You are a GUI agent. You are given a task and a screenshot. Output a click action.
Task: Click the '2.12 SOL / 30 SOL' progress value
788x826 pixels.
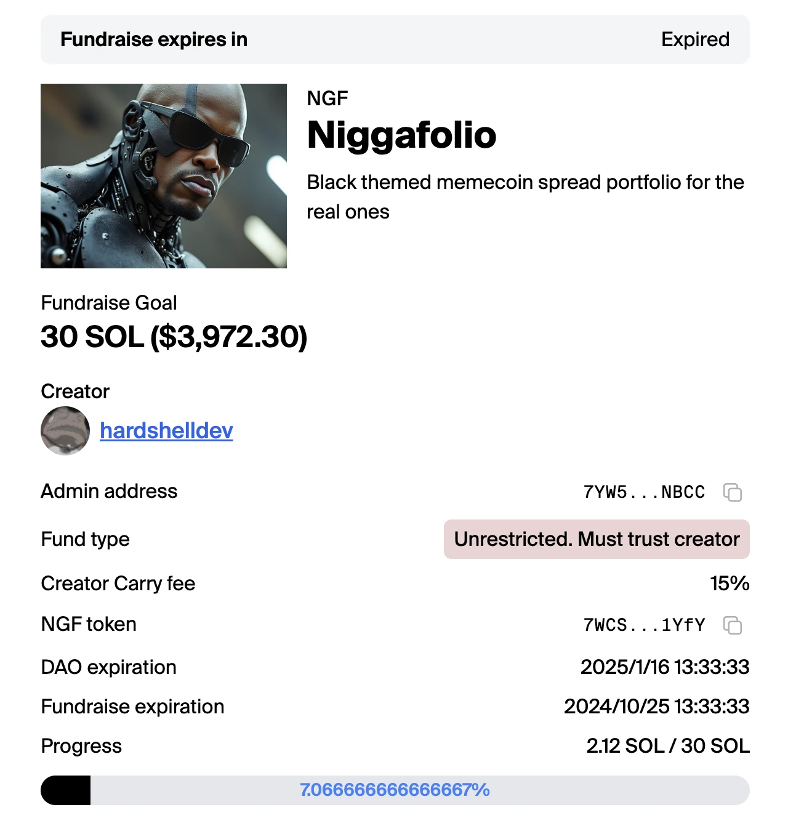coord(668,746)
